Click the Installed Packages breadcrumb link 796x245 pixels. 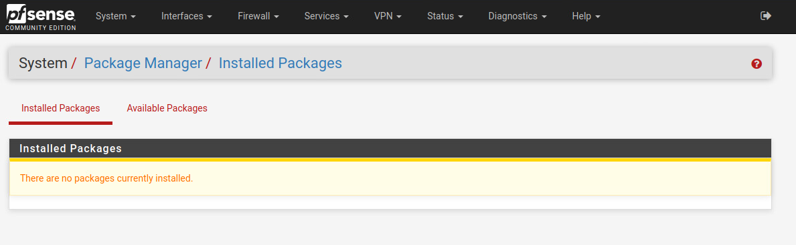coord(281,63)
